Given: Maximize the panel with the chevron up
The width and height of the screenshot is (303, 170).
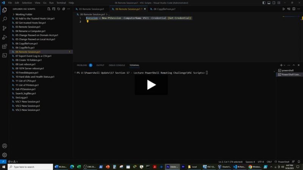Looking at the screenshot, I should (x=294, y=65).
